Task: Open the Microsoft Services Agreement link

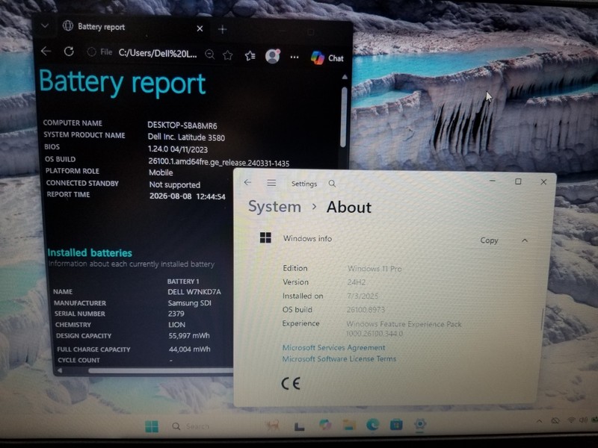Action: (x=333, y=347)
